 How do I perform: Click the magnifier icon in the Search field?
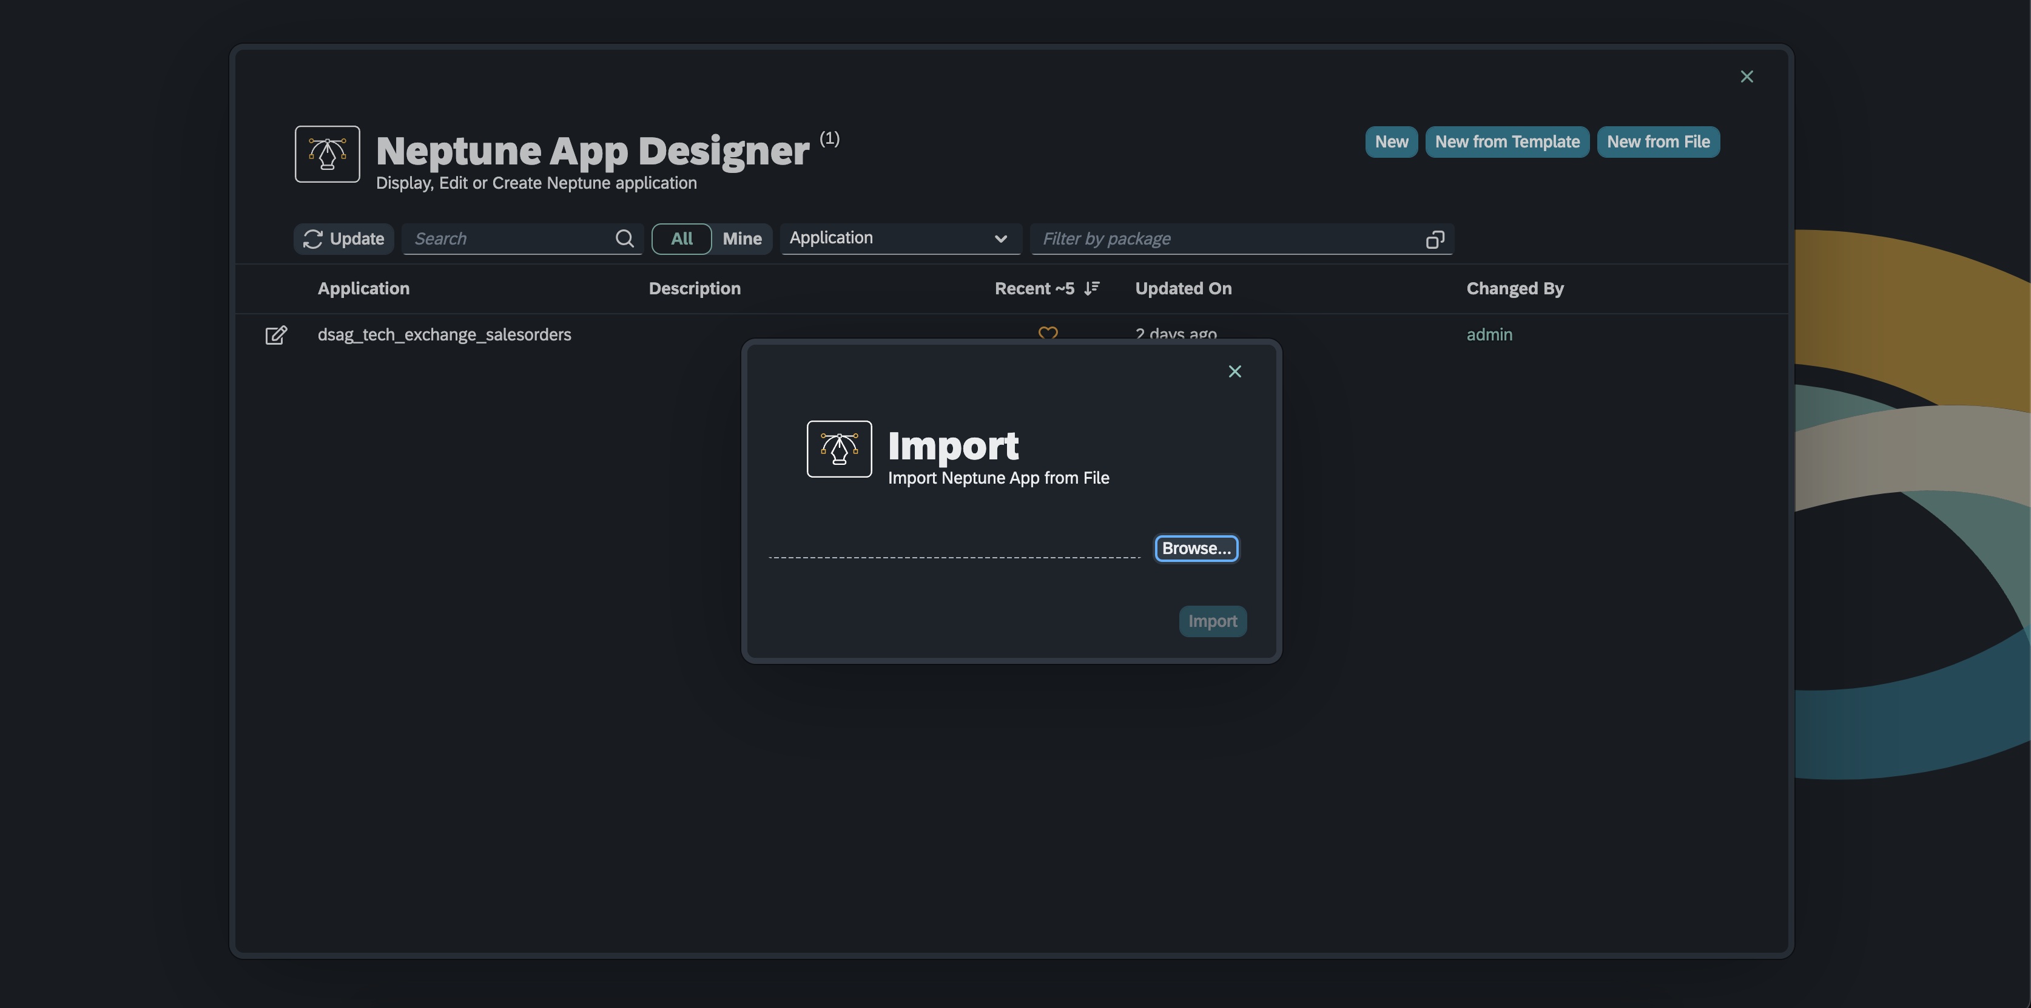pos(624,238)
